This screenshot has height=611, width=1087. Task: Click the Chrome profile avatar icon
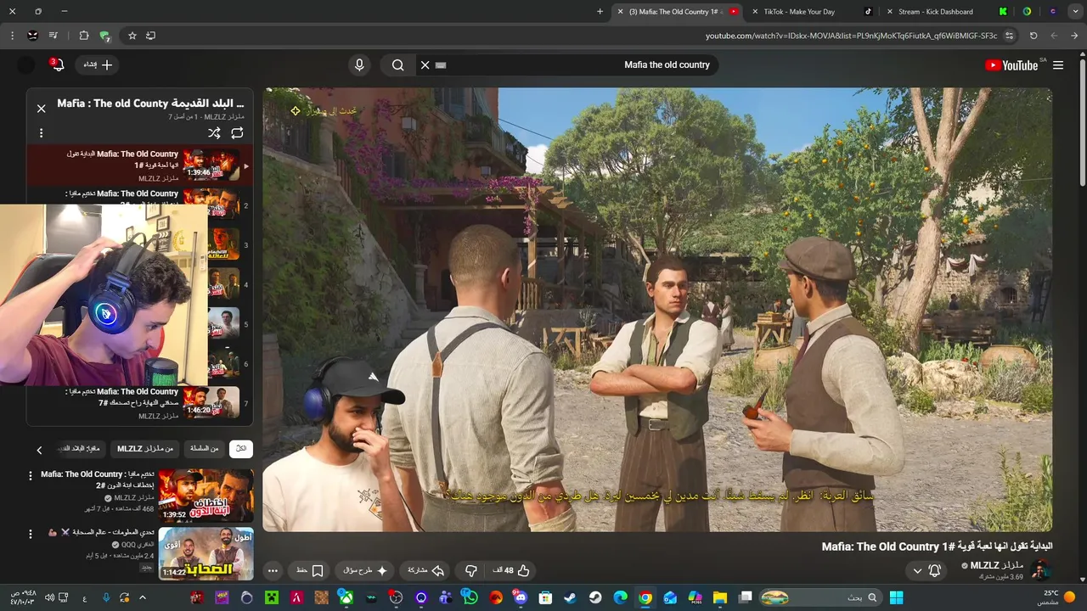click(x=32, y=36)
